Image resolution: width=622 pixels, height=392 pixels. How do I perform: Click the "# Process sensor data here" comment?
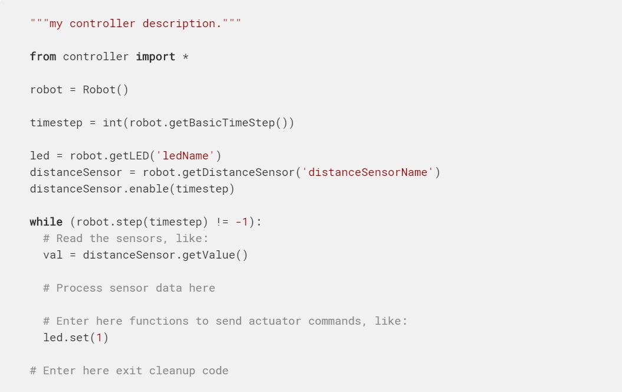pyautogui.click(x=129, y=288)
